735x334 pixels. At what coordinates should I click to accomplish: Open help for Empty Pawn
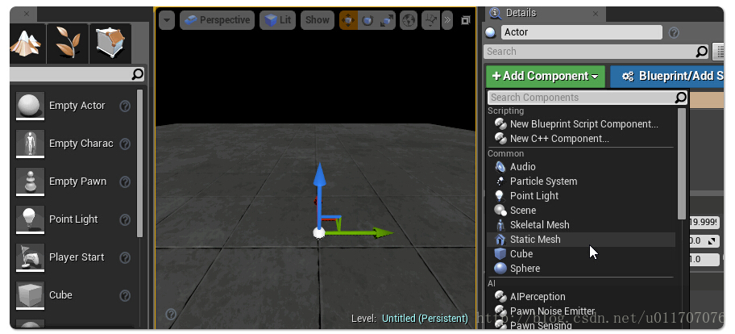click(x=125, y=182)
